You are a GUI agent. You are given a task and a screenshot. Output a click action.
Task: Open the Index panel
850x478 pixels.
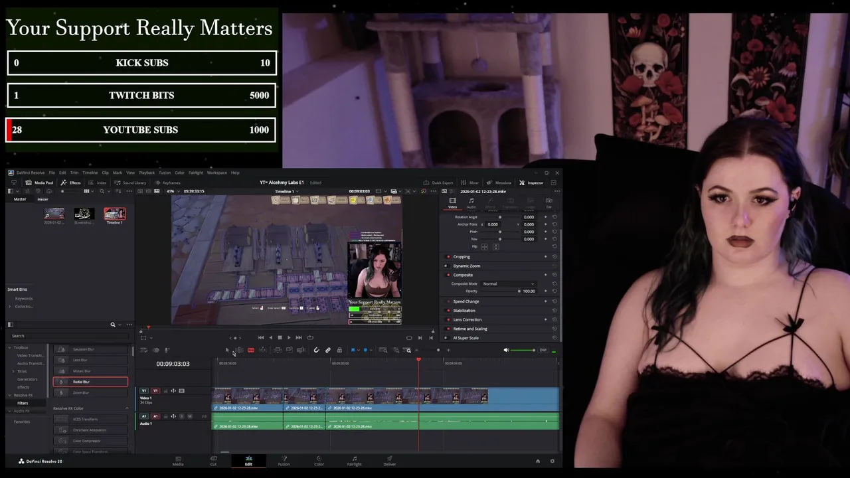click(x=97, y=183)
